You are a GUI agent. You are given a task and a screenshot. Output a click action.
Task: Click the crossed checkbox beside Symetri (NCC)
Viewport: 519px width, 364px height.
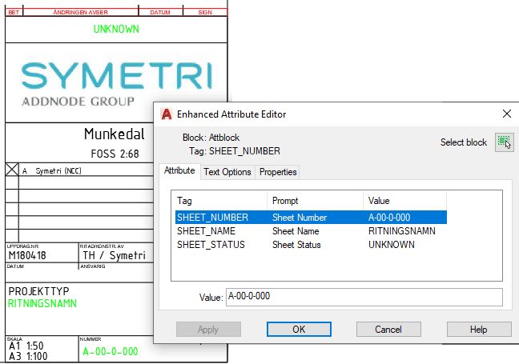(x=12, y=170)
